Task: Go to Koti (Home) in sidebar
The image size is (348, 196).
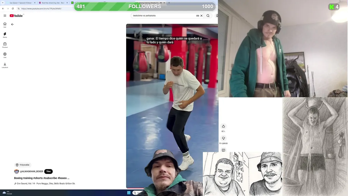Action: pyautogui.click(x=5, y=25)
